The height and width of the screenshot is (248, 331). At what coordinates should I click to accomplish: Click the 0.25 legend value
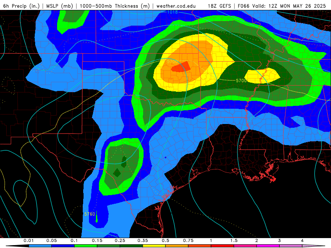120,241
